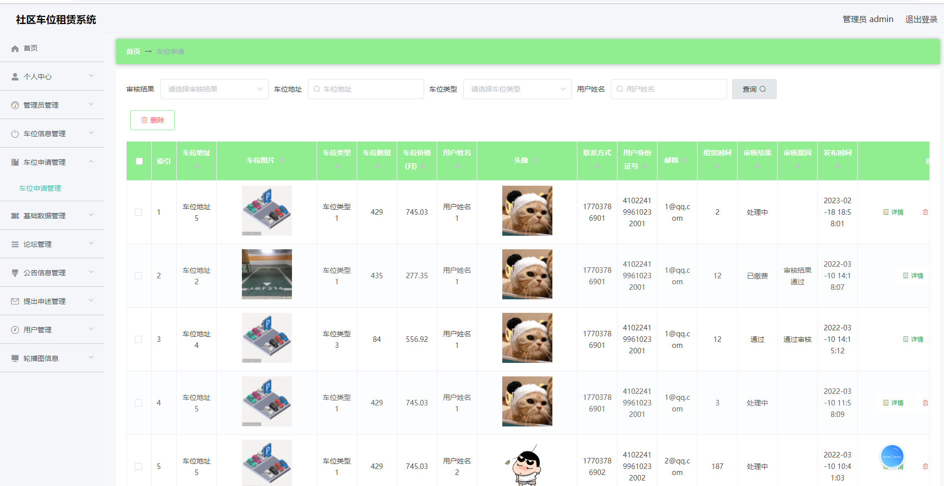Click the 论坛管理 forum icon
Screen dimensions: 944x486
tap(15, 244)
